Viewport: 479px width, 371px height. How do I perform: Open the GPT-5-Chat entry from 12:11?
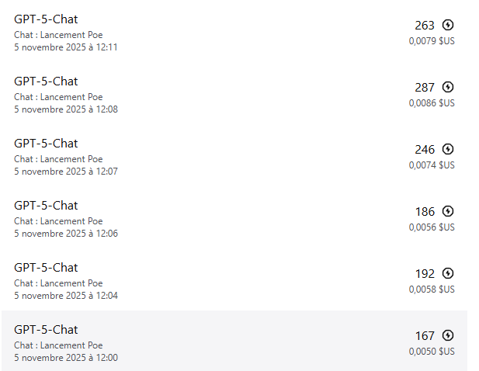coord(46,19)
